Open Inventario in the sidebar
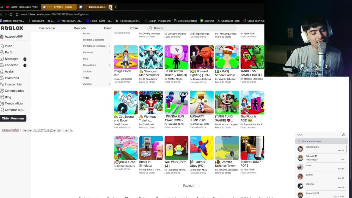Image resolution: width=352 pixels, height=198 pixels. coord(12,78)
